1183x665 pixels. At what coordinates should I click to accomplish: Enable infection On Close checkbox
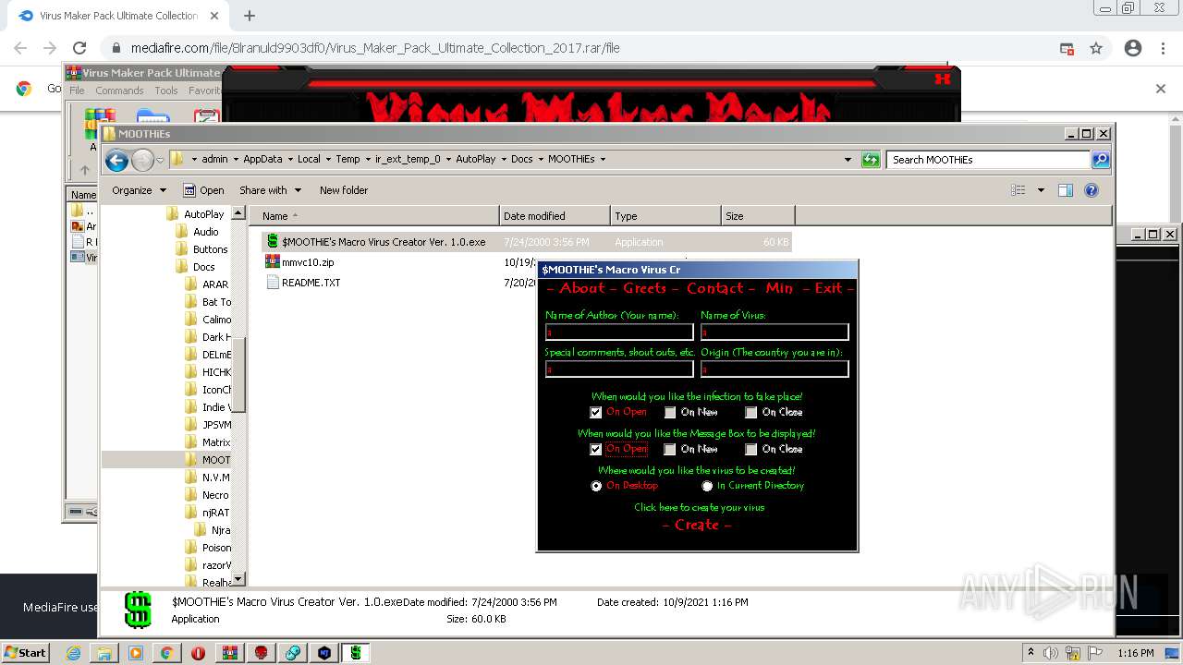tap(751, 412)
